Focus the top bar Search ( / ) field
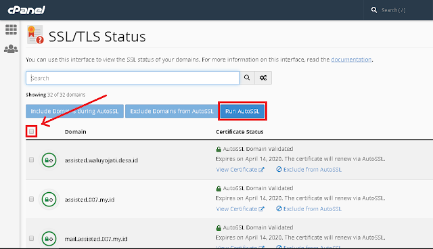 coord(393,10)
